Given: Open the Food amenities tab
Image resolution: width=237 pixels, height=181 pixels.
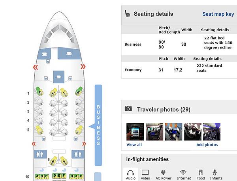Looking at the screenshot, I should pyautogui.click(x=200, y=175).
